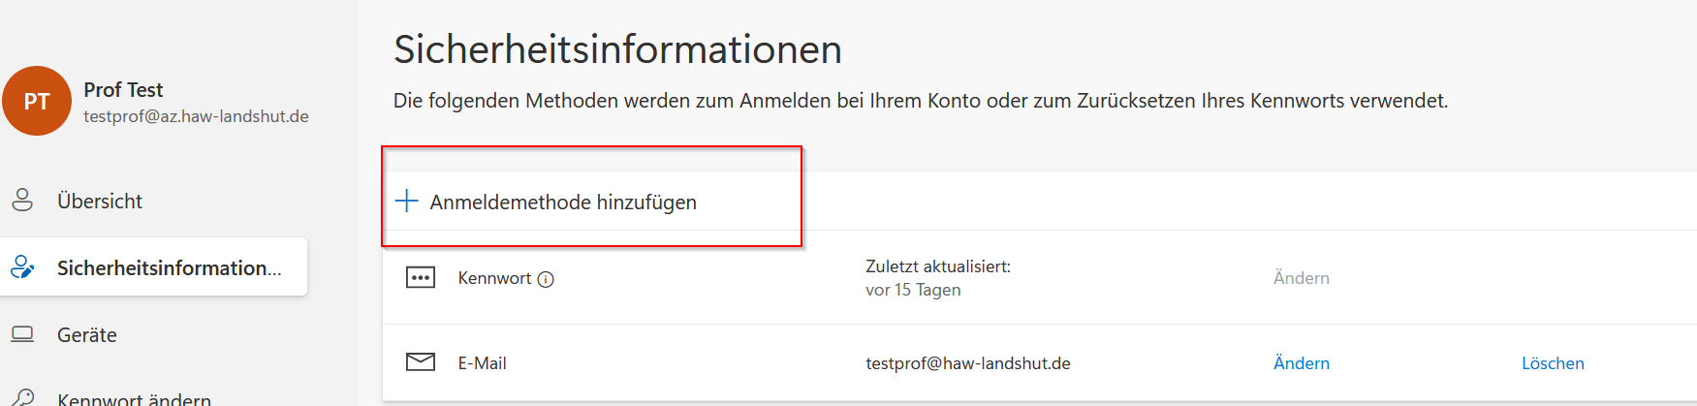Click the Geräte laptop icon
The width and height of the screenshot is (1697, 406).
point(22,334)
